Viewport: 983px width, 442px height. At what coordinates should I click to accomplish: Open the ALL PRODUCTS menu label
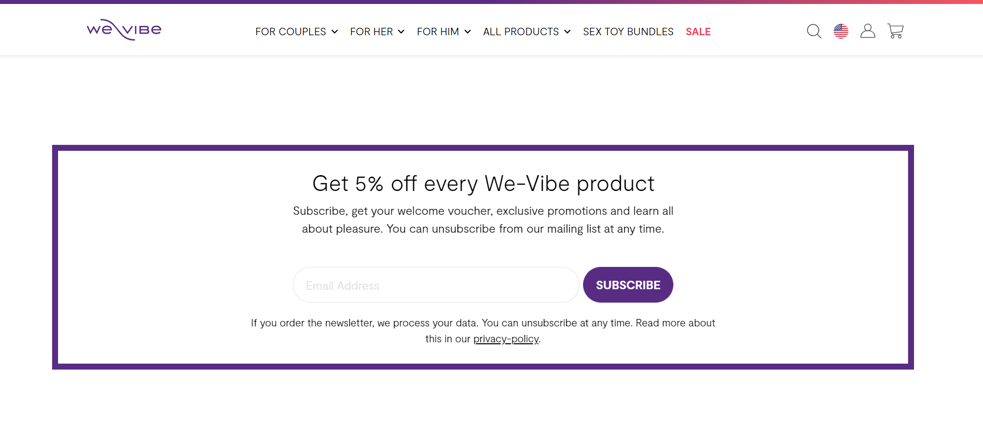pos(521,32)
